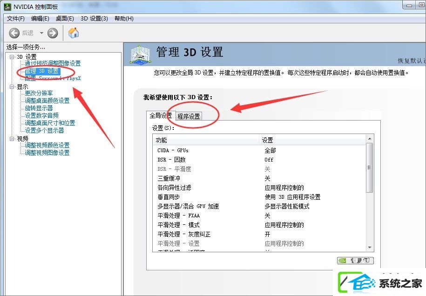Click the Forward arrow icon in toolbar
Image resolution: width=426 pixels, height=296 pixels.
[x=53, y=33]
